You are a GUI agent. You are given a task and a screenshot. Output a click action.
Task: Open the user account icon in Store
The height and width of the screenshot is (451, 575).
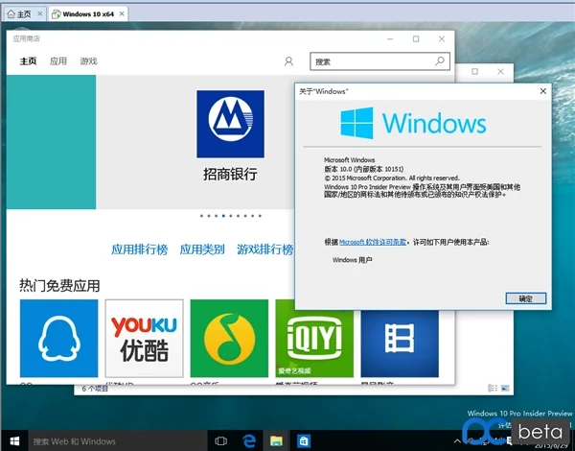click(x=288, y=61)
